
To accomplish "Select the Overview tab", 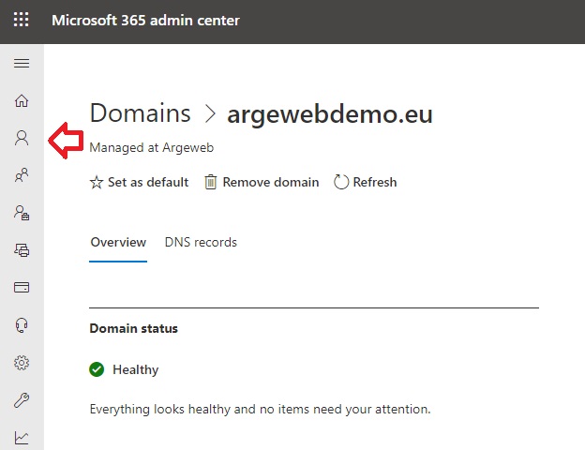I will click(x=118, y=242).
